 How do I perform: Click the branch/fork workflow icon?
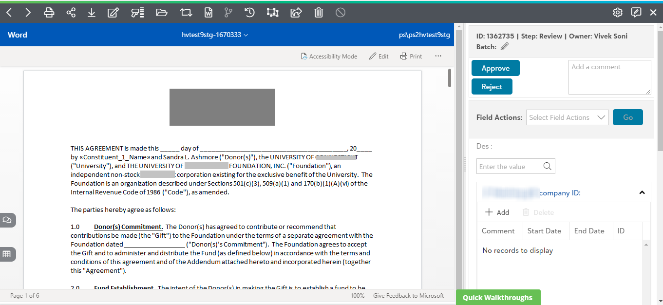[228, 13]
